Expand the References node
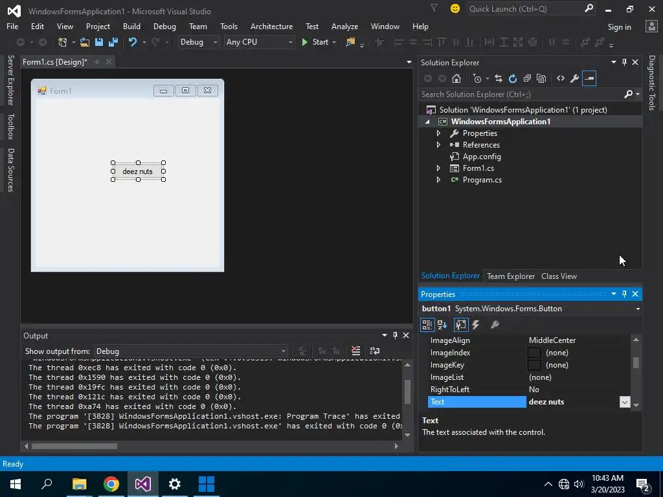The width and height of the screenshot is (663, 497). pyautogui.click(x=438, y=144)
